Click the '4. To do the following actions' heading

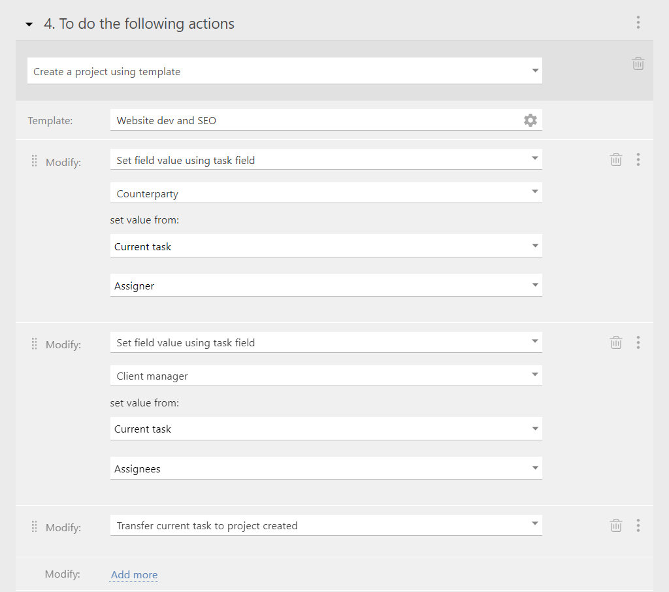pos(139,24)
